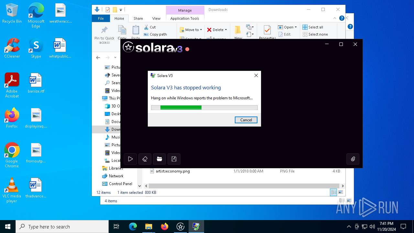The width and height of the screenshot is (414, 233).
Task: Click Cut in the Explorer ribbon
Action: 150,27
